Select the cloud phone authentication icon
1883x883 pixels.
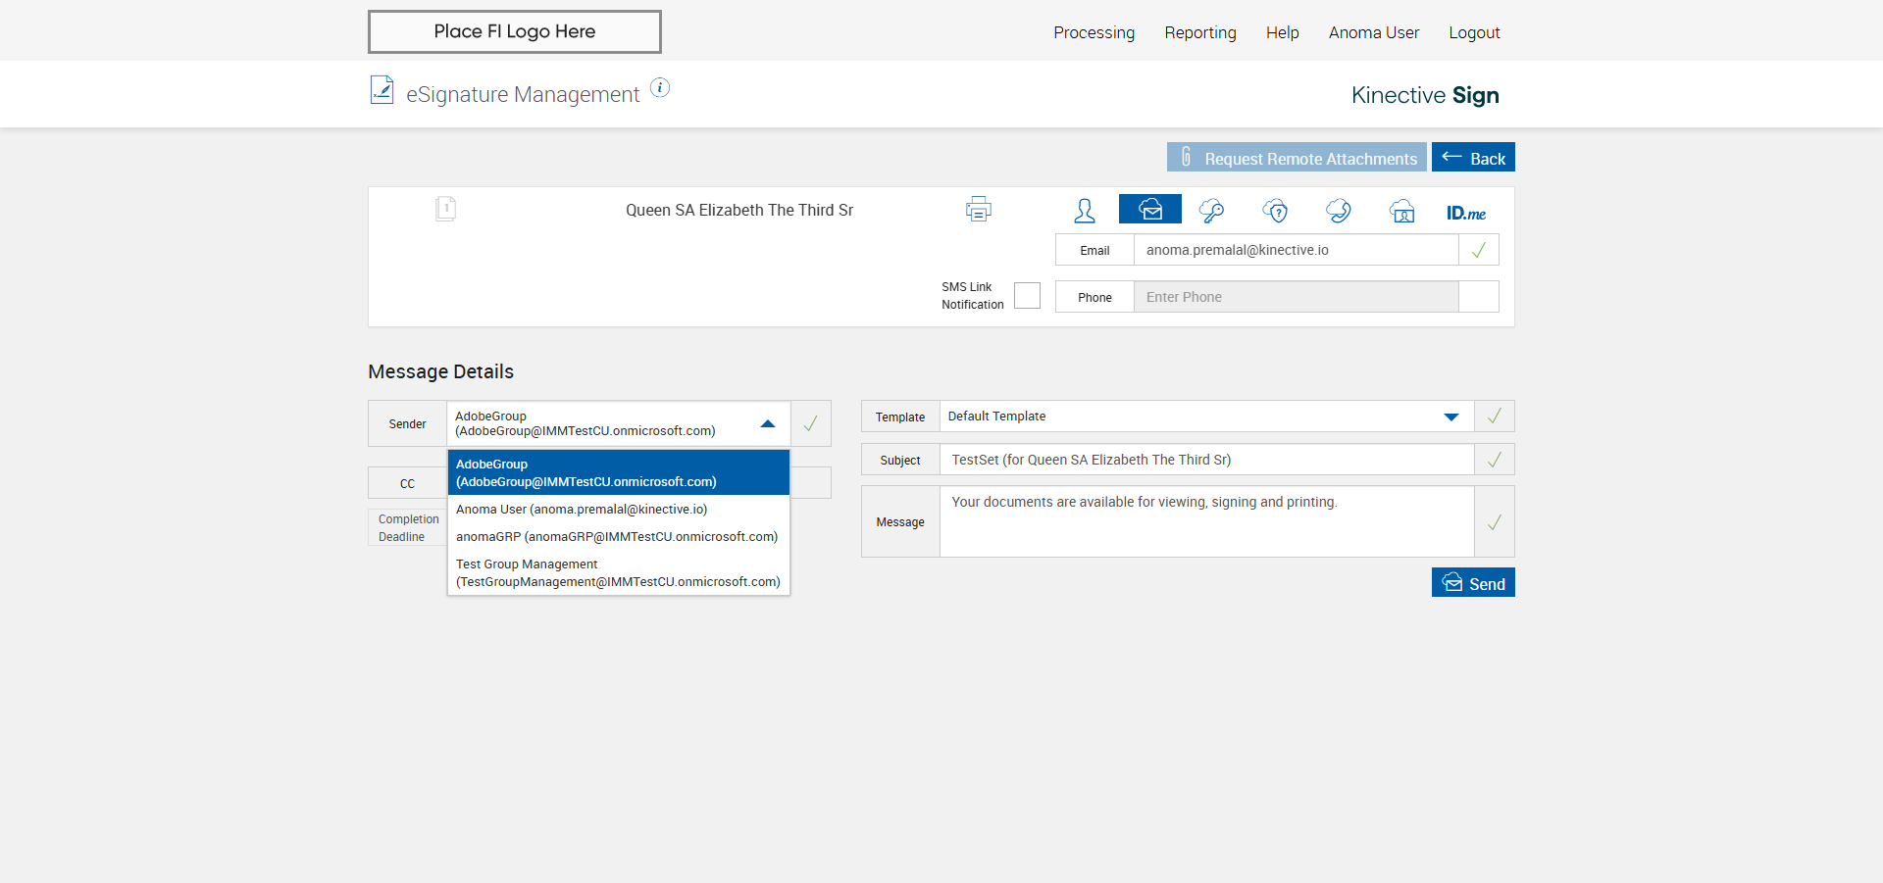tap(1338, 211)
